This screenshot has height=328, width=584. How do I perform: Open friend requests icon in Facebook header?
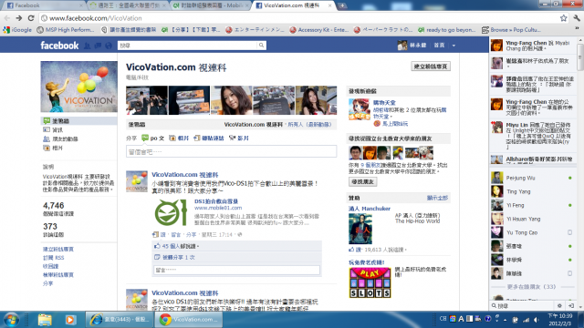pos(88,46)
